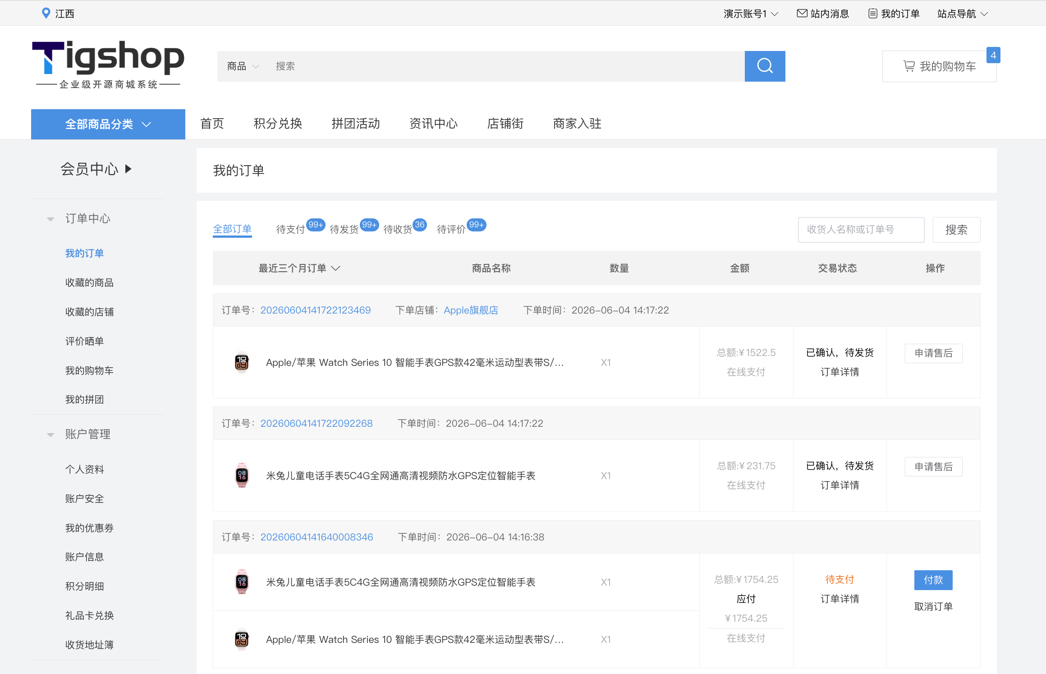Open 礼品卡兑换 in the sidebar
Screen dimensions: 1046x674
(x=89, y=616)
